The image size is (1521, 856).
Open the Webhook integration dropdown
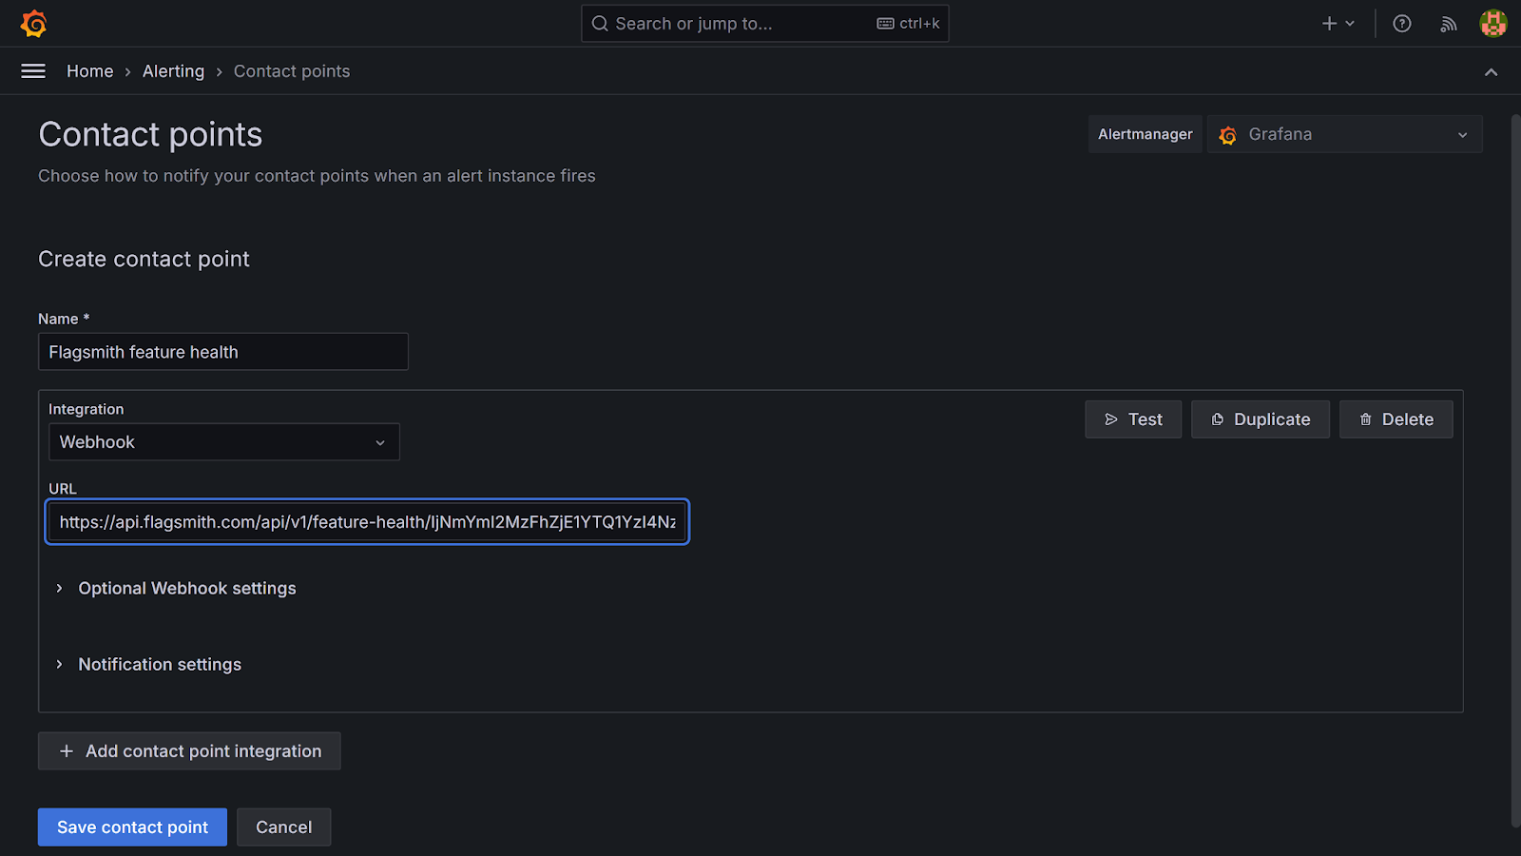(x=224, y=442)
